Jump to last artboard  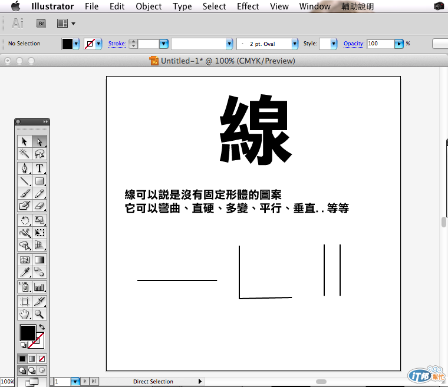pyautogui.click(x=94, y=381)
